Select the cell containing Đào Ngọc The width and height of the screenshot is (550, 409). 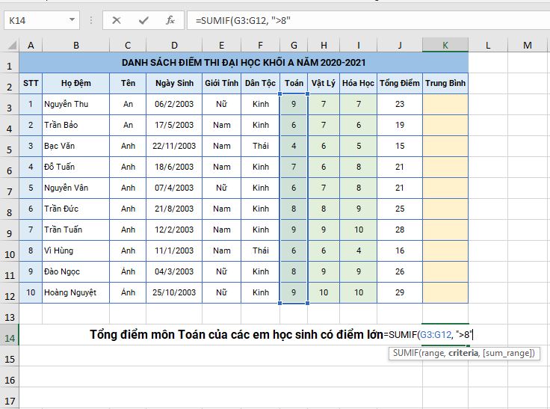76,271
